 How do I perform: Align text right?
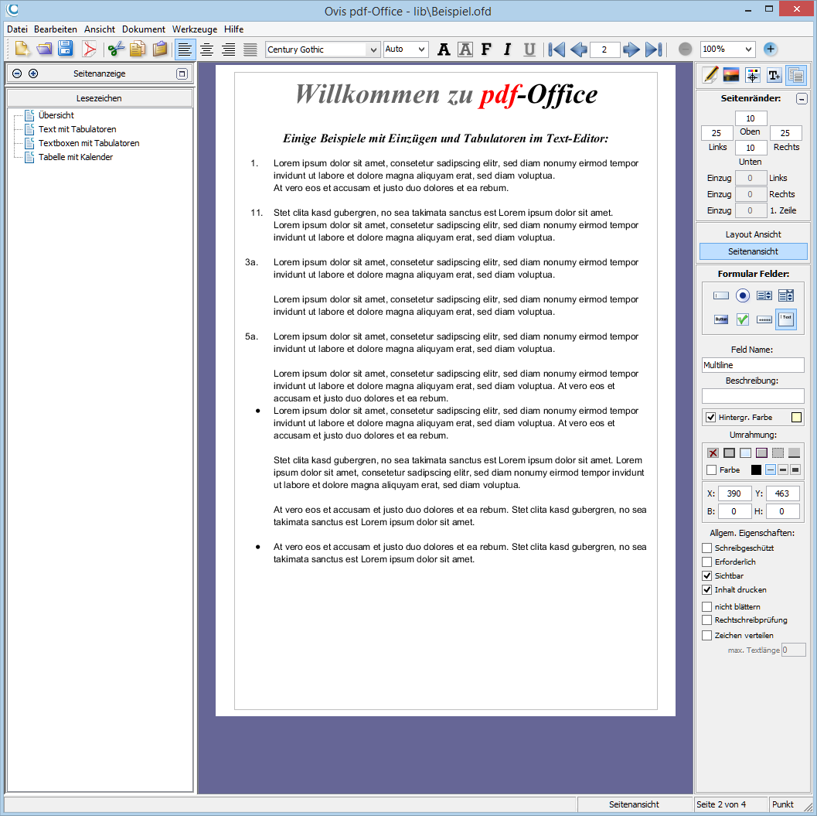(229, 49)
